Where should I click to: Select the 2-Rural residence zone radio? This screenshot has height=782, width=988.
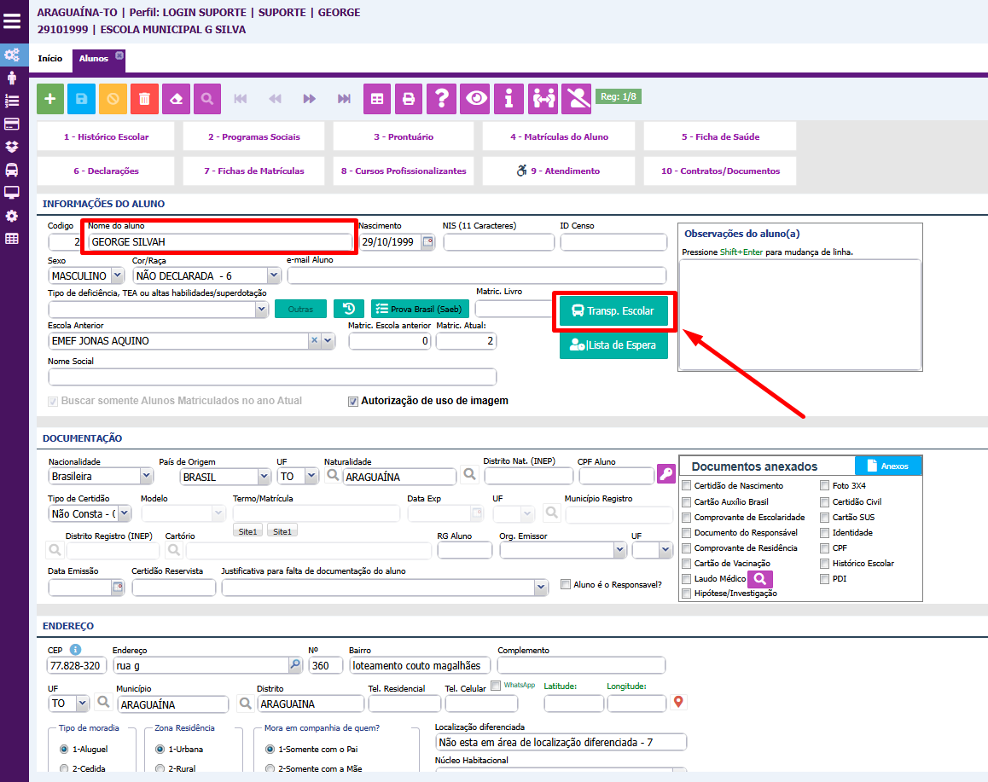coord(160,768)
